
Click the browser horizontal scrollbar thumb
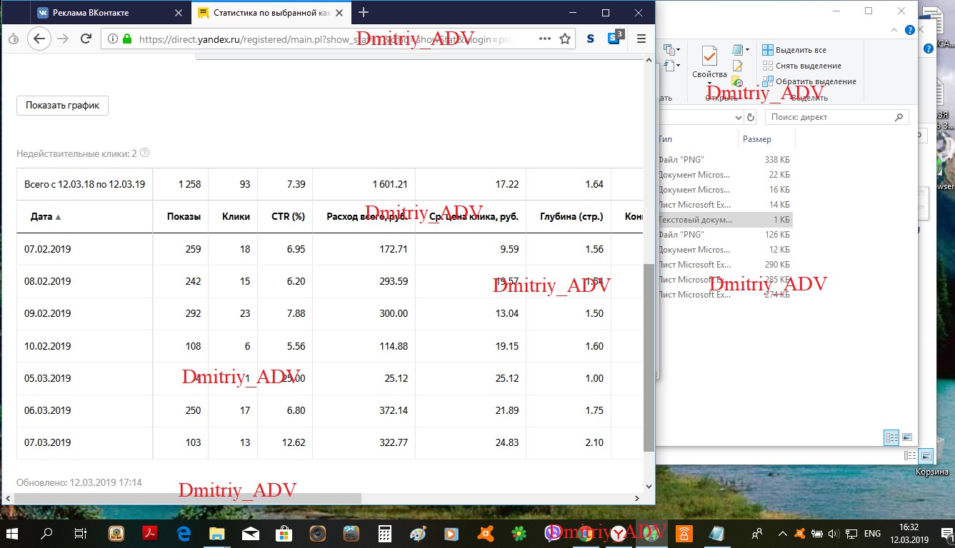(187, 498)
